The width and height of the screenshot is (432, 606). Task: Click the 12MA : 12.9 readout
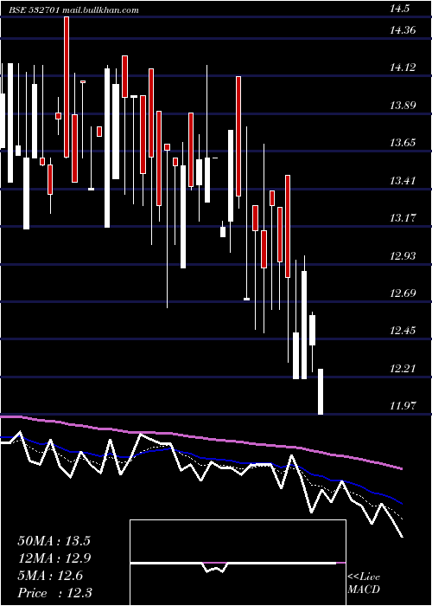54,558
